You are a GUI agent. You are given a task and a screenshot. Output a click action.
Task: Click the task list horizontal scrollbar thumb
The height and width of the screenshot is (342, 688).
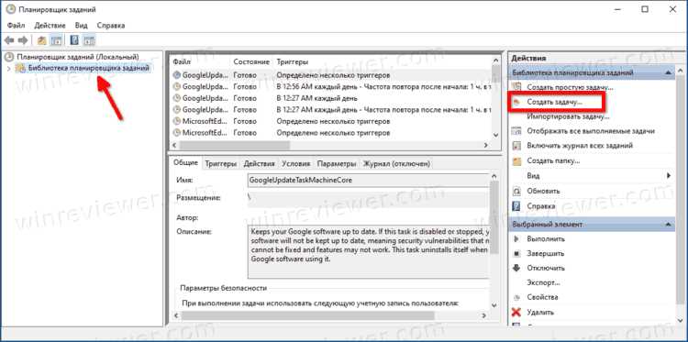234,145
